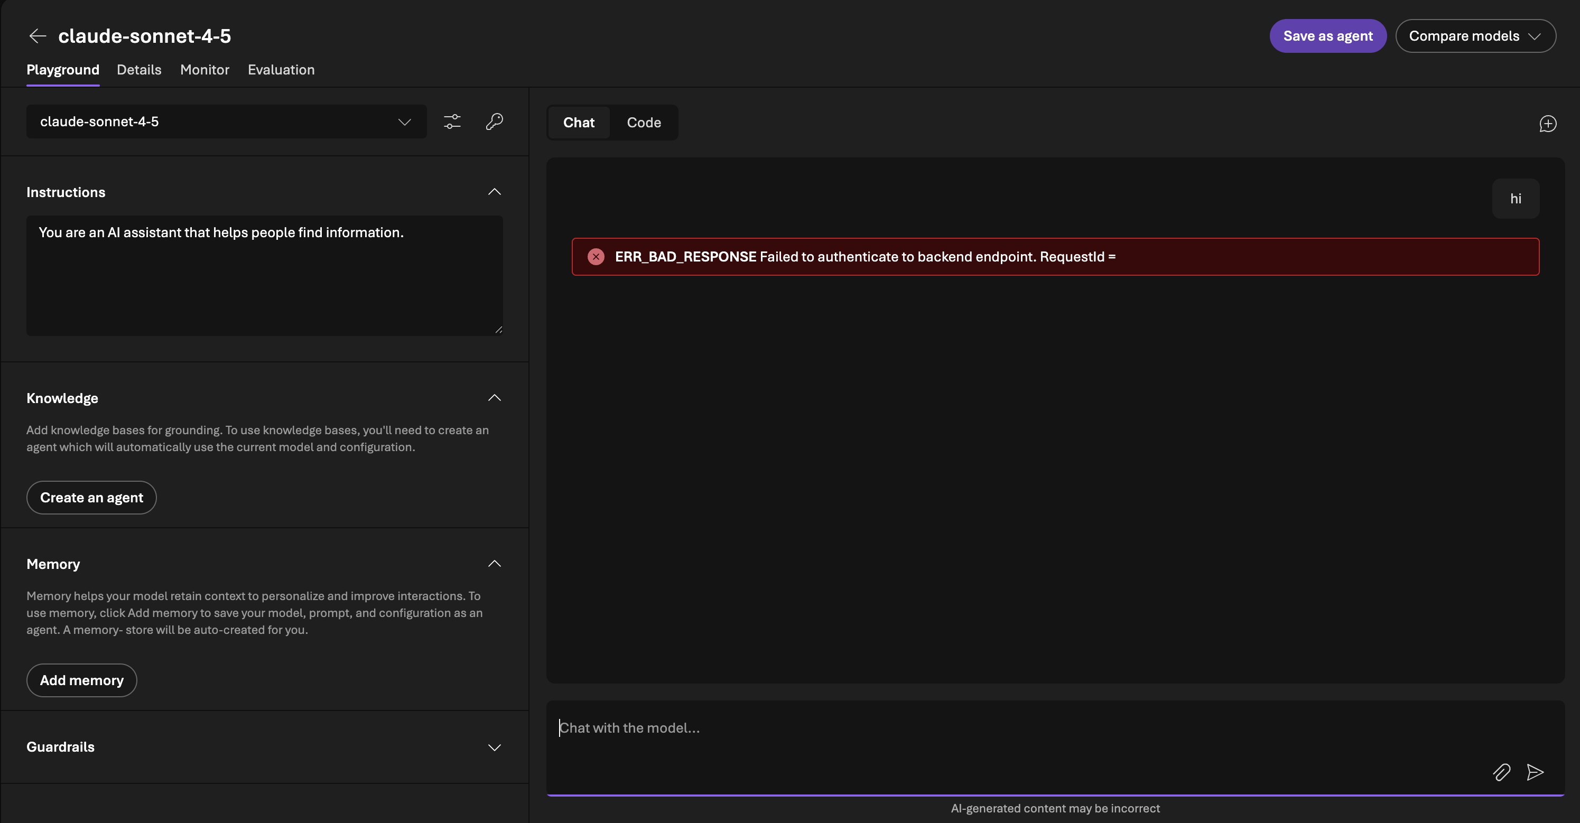Viewport: 1580px width, 823px height.
Task: Click the key icon for API credentials
Action: pyautogui.click(x=495, y=121)
